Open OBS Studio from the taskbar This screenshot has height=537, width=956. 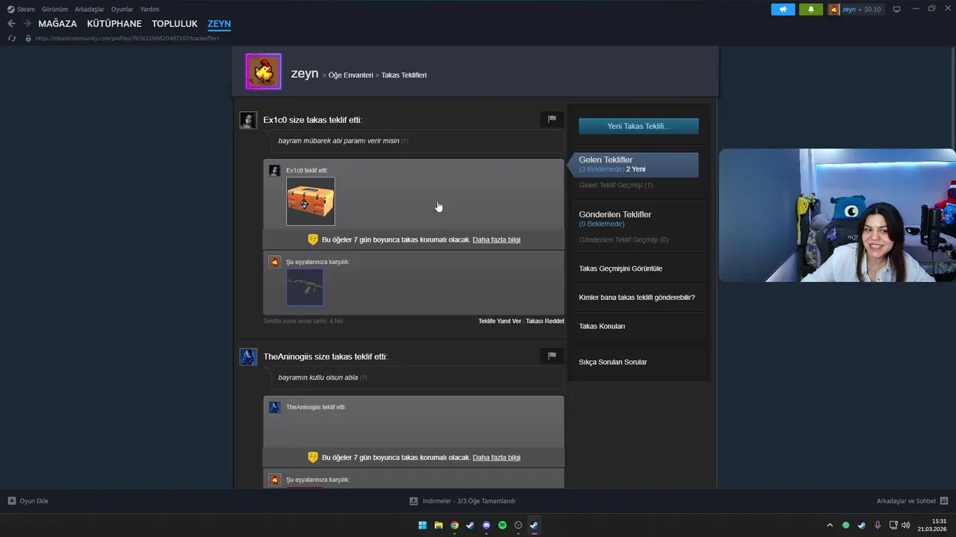(518, 525)
